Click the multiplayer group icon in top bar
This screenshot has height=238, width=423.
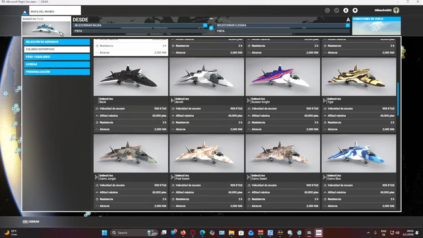pos(336,10)
